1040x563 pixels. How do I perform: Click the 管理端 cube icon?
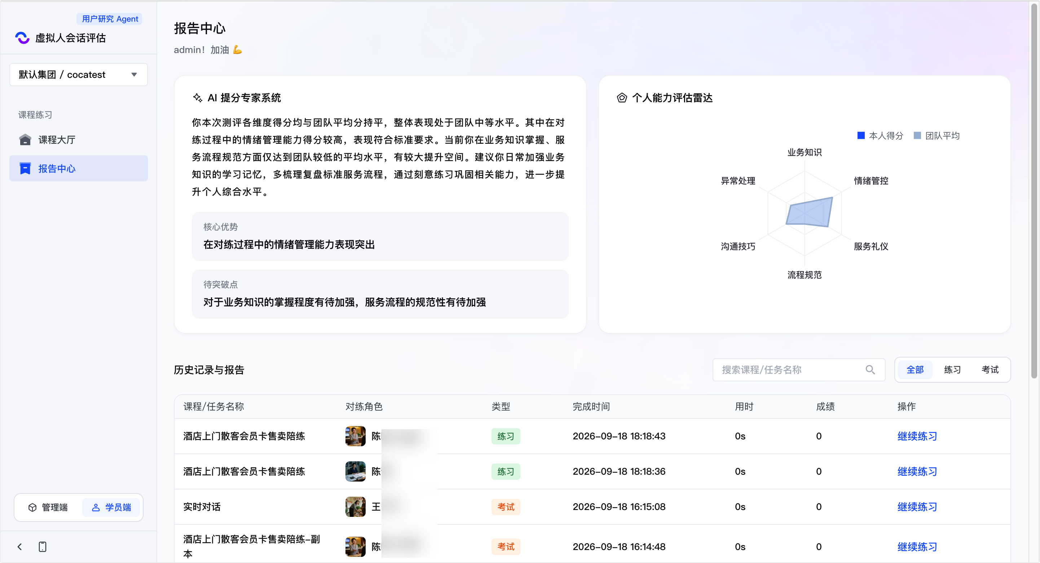(32, 508)
